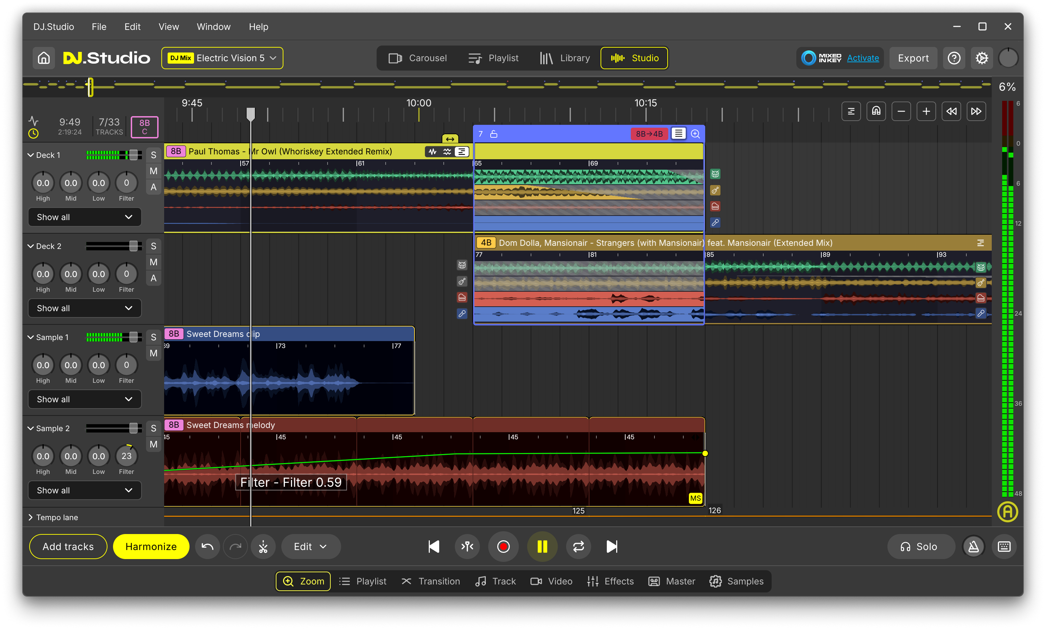Pause playback with the pause control
The image size is (1046, 630).
(x=542, y=547)
